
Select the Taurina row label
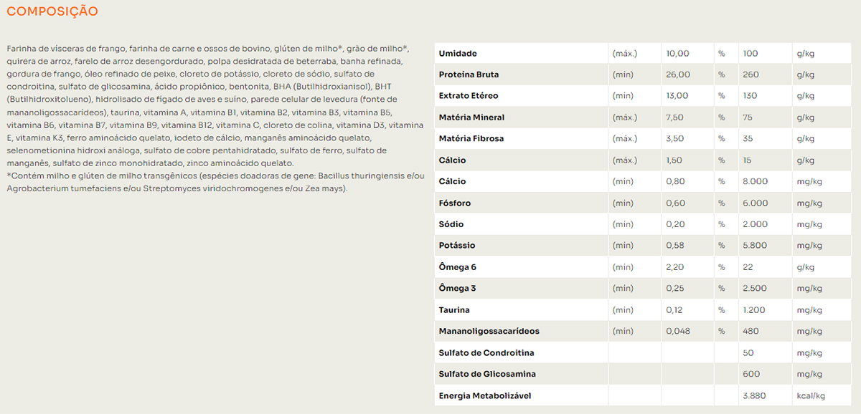point(454,310)
